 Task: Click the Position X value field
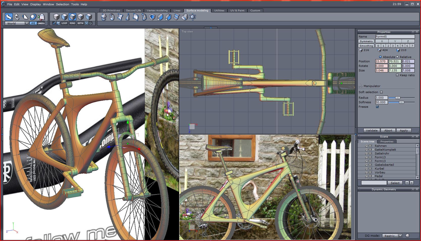point(381,61)
